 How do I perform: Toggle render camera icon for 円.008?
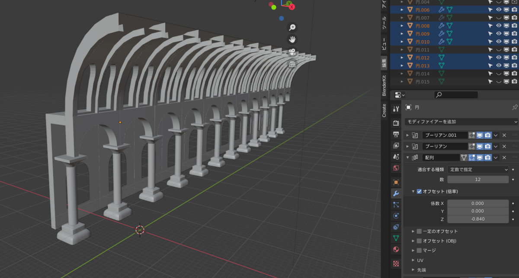(x=514, y=26)
